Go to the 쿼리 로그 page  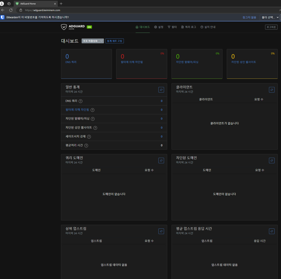coord(189,27)
